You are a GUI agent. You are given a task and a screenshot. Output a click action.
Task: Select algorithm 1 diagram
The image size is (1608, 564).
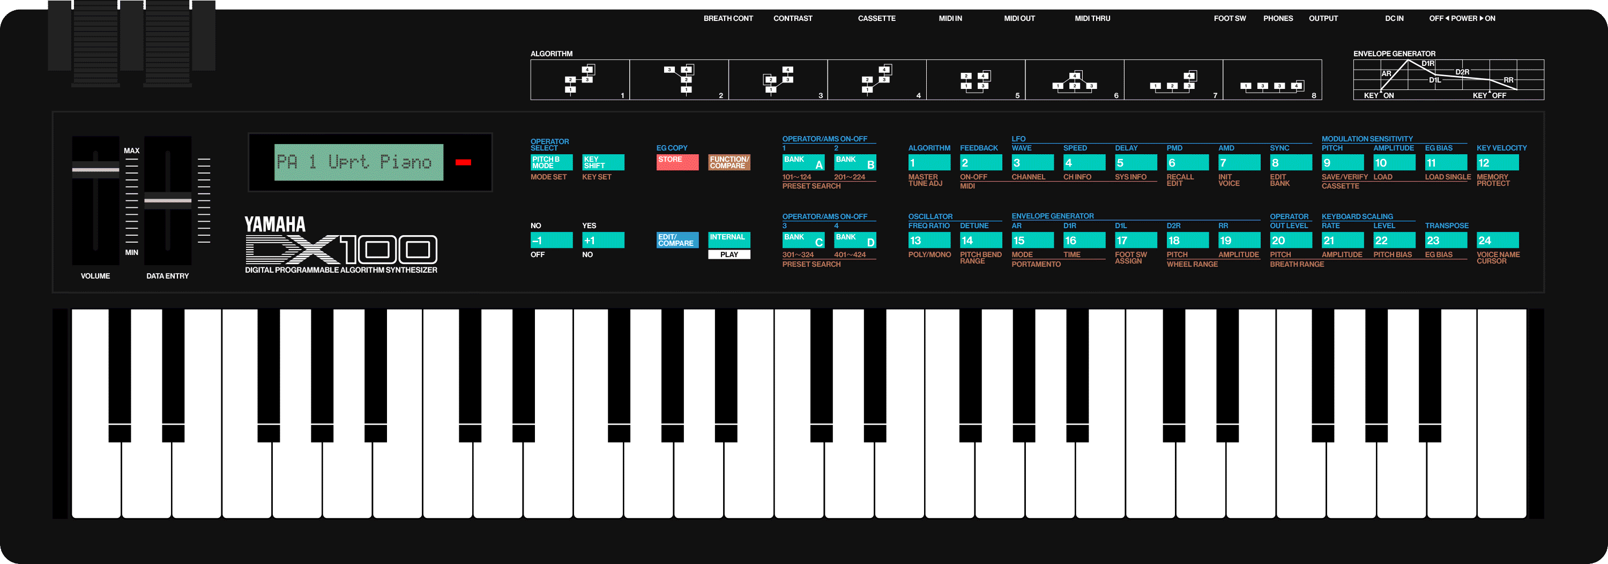click(580, 80)
